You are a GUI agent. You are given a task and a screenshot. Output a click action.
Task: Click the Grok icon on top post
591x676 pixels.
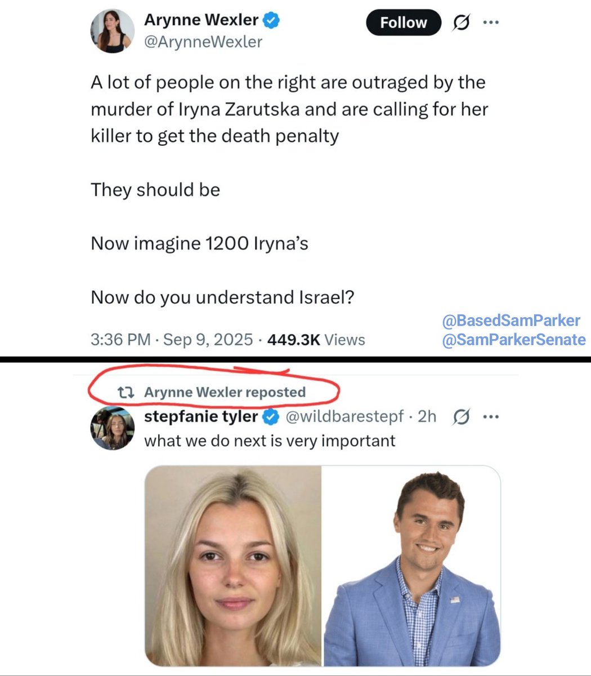pyautogui.click(x=461, y=23)
